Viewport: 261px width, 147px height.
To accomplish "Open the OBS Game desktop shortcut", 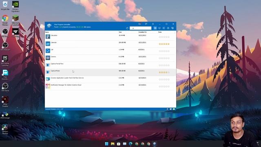I will click(x=5, y=87).
